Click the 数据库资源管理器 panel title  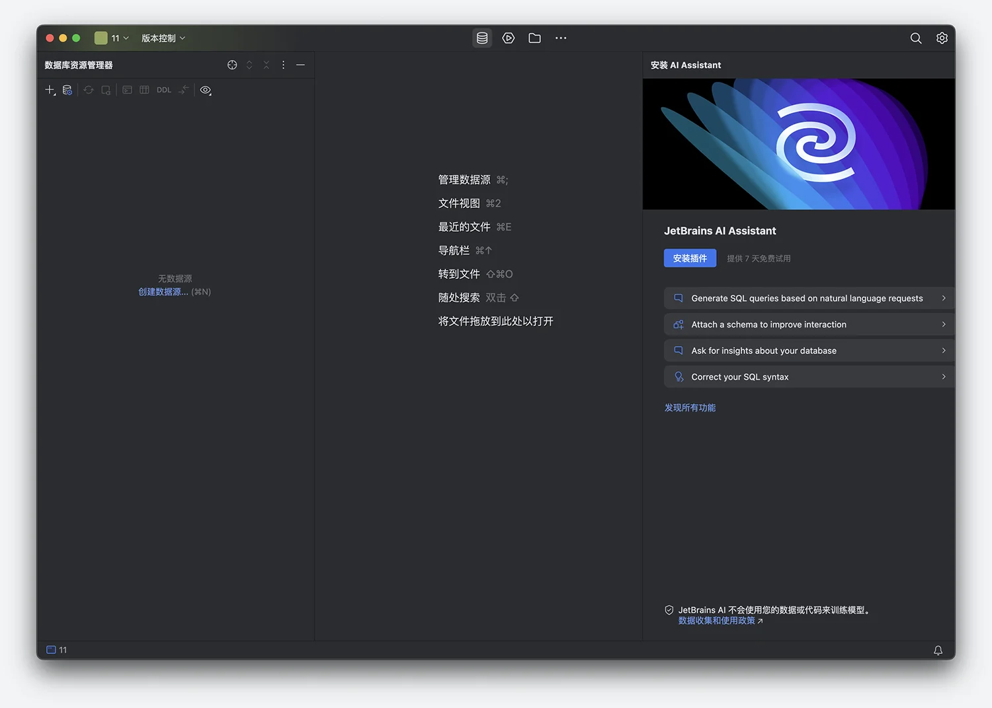coord(79,65)
